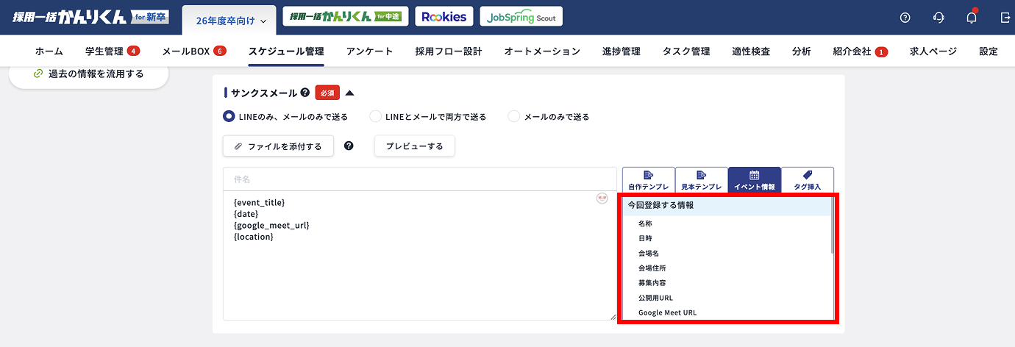Open Rookies product link

tap(444, 17)
